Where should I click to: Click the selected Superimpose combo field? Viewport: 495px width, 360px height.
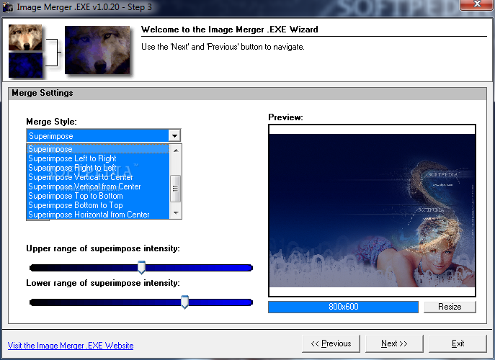tap(98, 136)
